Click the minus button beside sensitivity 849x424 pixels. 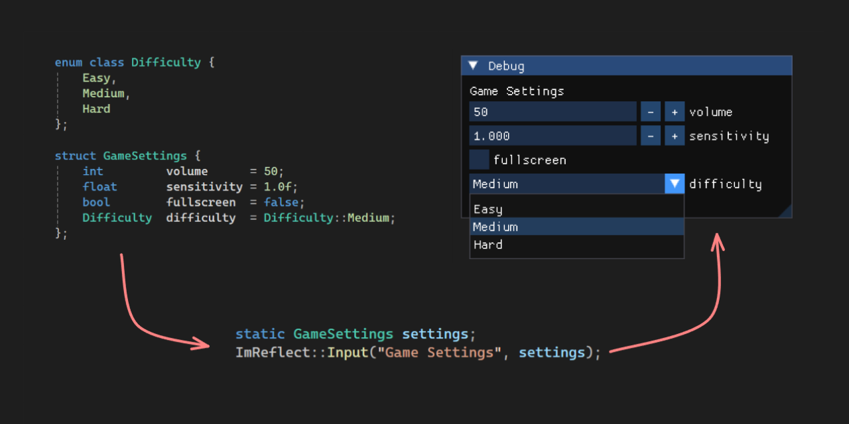[x=651, y=135]
